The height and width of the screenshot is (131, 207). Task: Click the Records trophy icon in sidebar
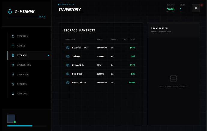pos(13,84)
